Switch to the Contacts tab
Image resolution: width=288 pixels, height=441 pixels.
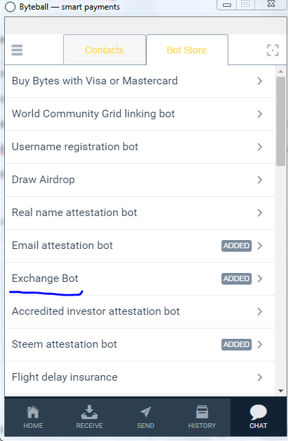pyautogui.click(x=104, y=50)
